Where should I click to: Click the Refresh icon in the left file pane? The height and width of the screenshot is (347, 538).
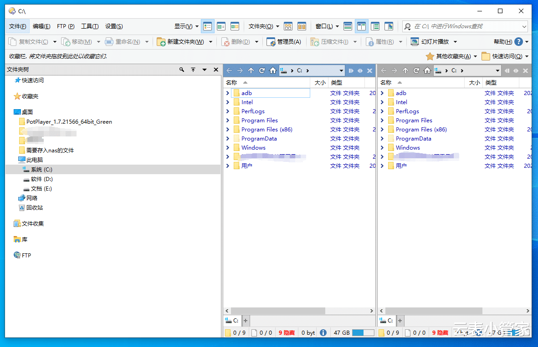[x=262, y=70]
